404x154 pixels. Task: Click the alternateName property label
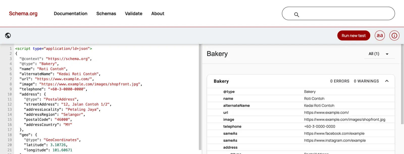click(236, 106)
